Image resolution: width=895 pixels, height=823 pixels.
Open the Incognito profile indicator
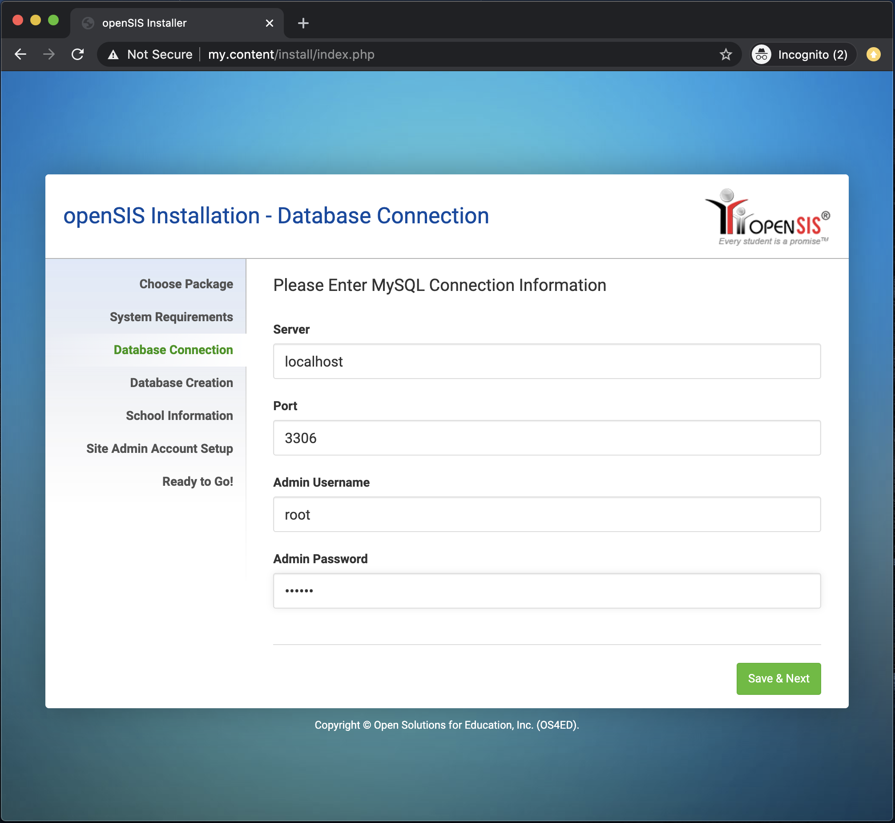(802, 55)
